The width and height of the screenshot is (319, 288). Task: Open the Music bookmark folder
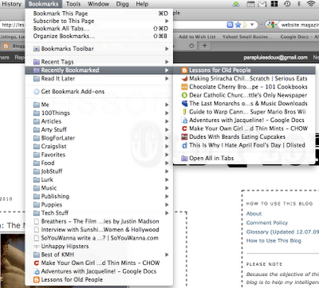[99, 188]
